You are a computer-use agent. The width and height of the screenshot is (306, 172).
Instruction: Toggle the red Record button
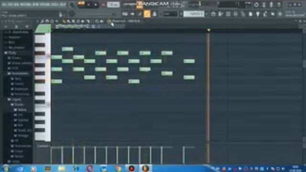click(103, 5)
